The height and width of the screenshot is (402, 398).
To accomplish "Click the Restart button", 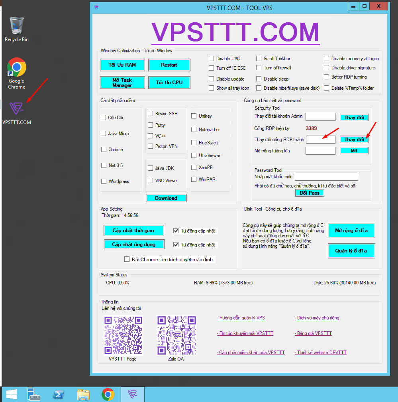I will pos(169,65).
